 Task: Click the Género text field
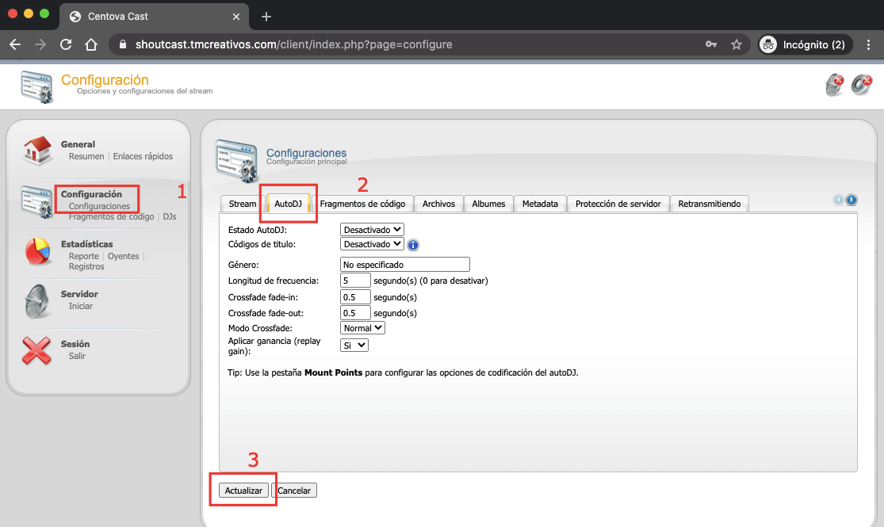[x=404, y=264]
